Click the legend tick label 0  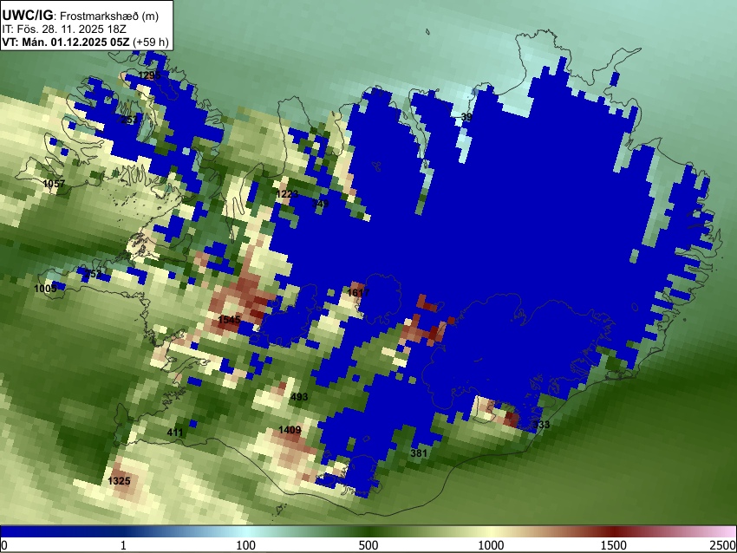[4, 545]
